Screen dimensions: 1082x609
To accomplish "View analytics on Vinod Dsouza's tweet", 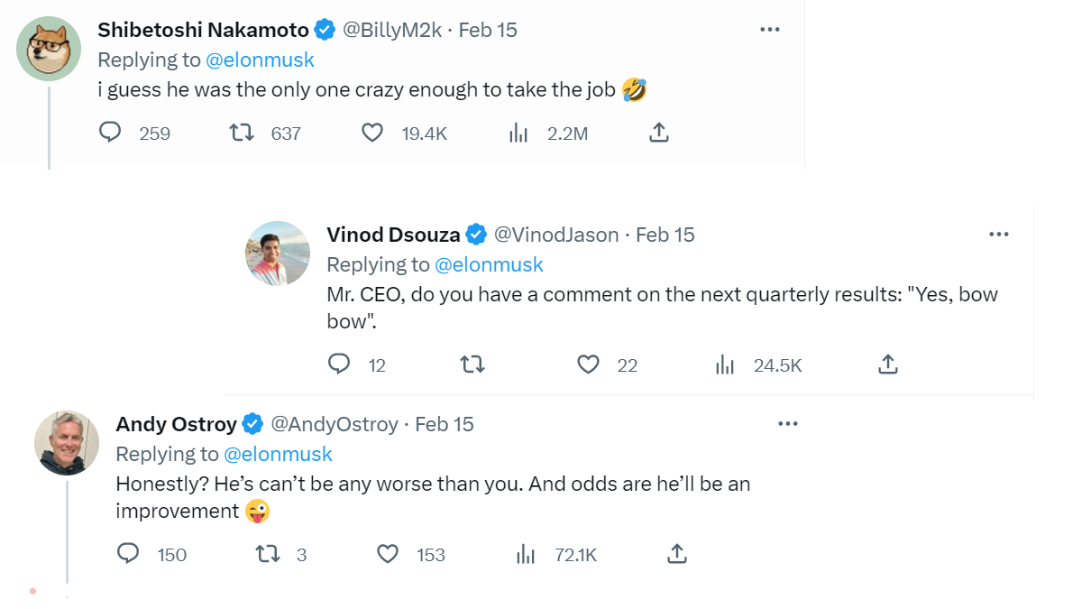I will point(725,364).
